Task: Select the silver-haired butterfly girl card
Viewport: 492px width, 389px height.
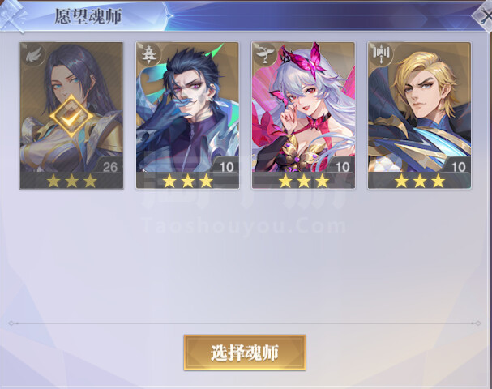Action: tap(303, 115)
